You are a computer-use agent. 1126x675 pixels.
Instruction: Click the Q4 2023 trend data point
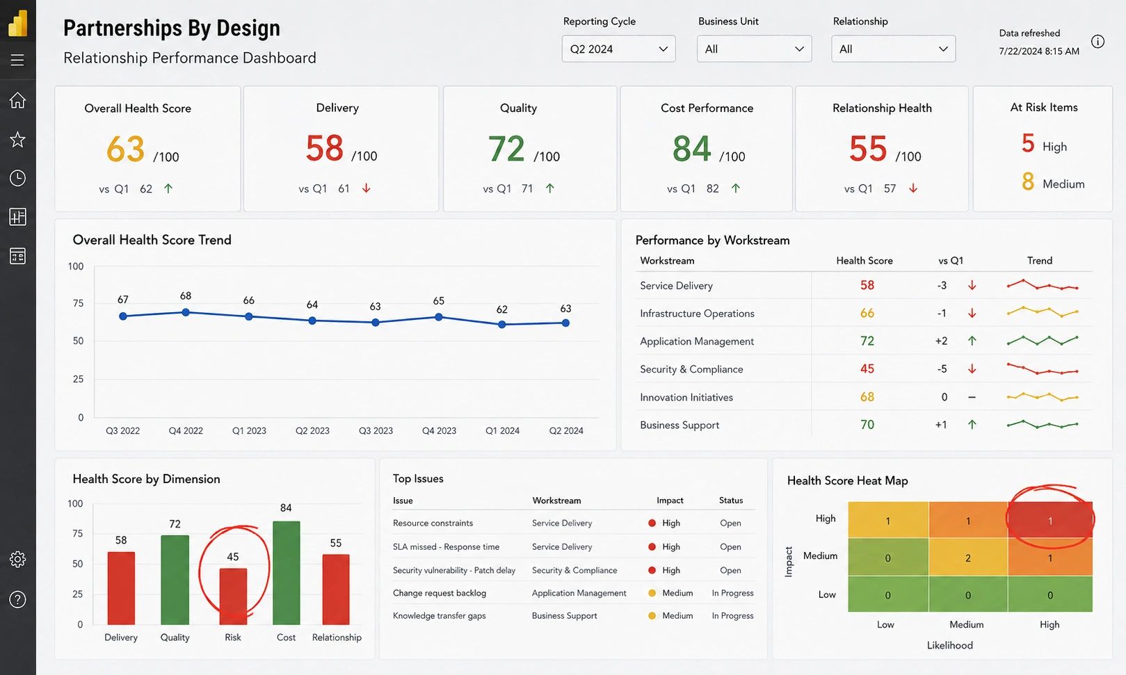tap(439, 317)
